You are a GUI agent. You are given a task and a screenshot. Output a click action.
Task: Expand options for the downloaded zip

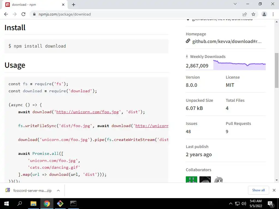pos(58,190)
